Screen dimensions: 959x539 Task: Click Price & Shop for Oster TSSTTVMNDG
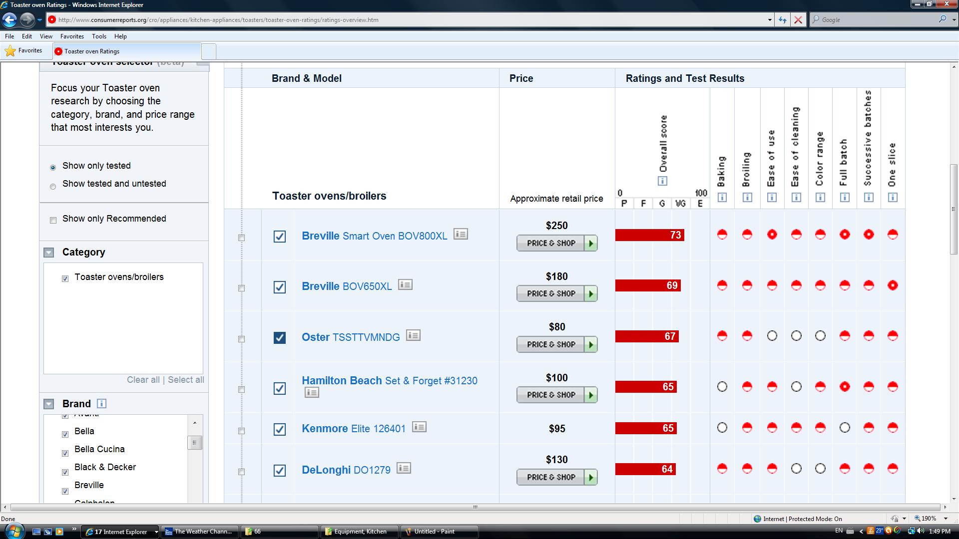(557, 344)
